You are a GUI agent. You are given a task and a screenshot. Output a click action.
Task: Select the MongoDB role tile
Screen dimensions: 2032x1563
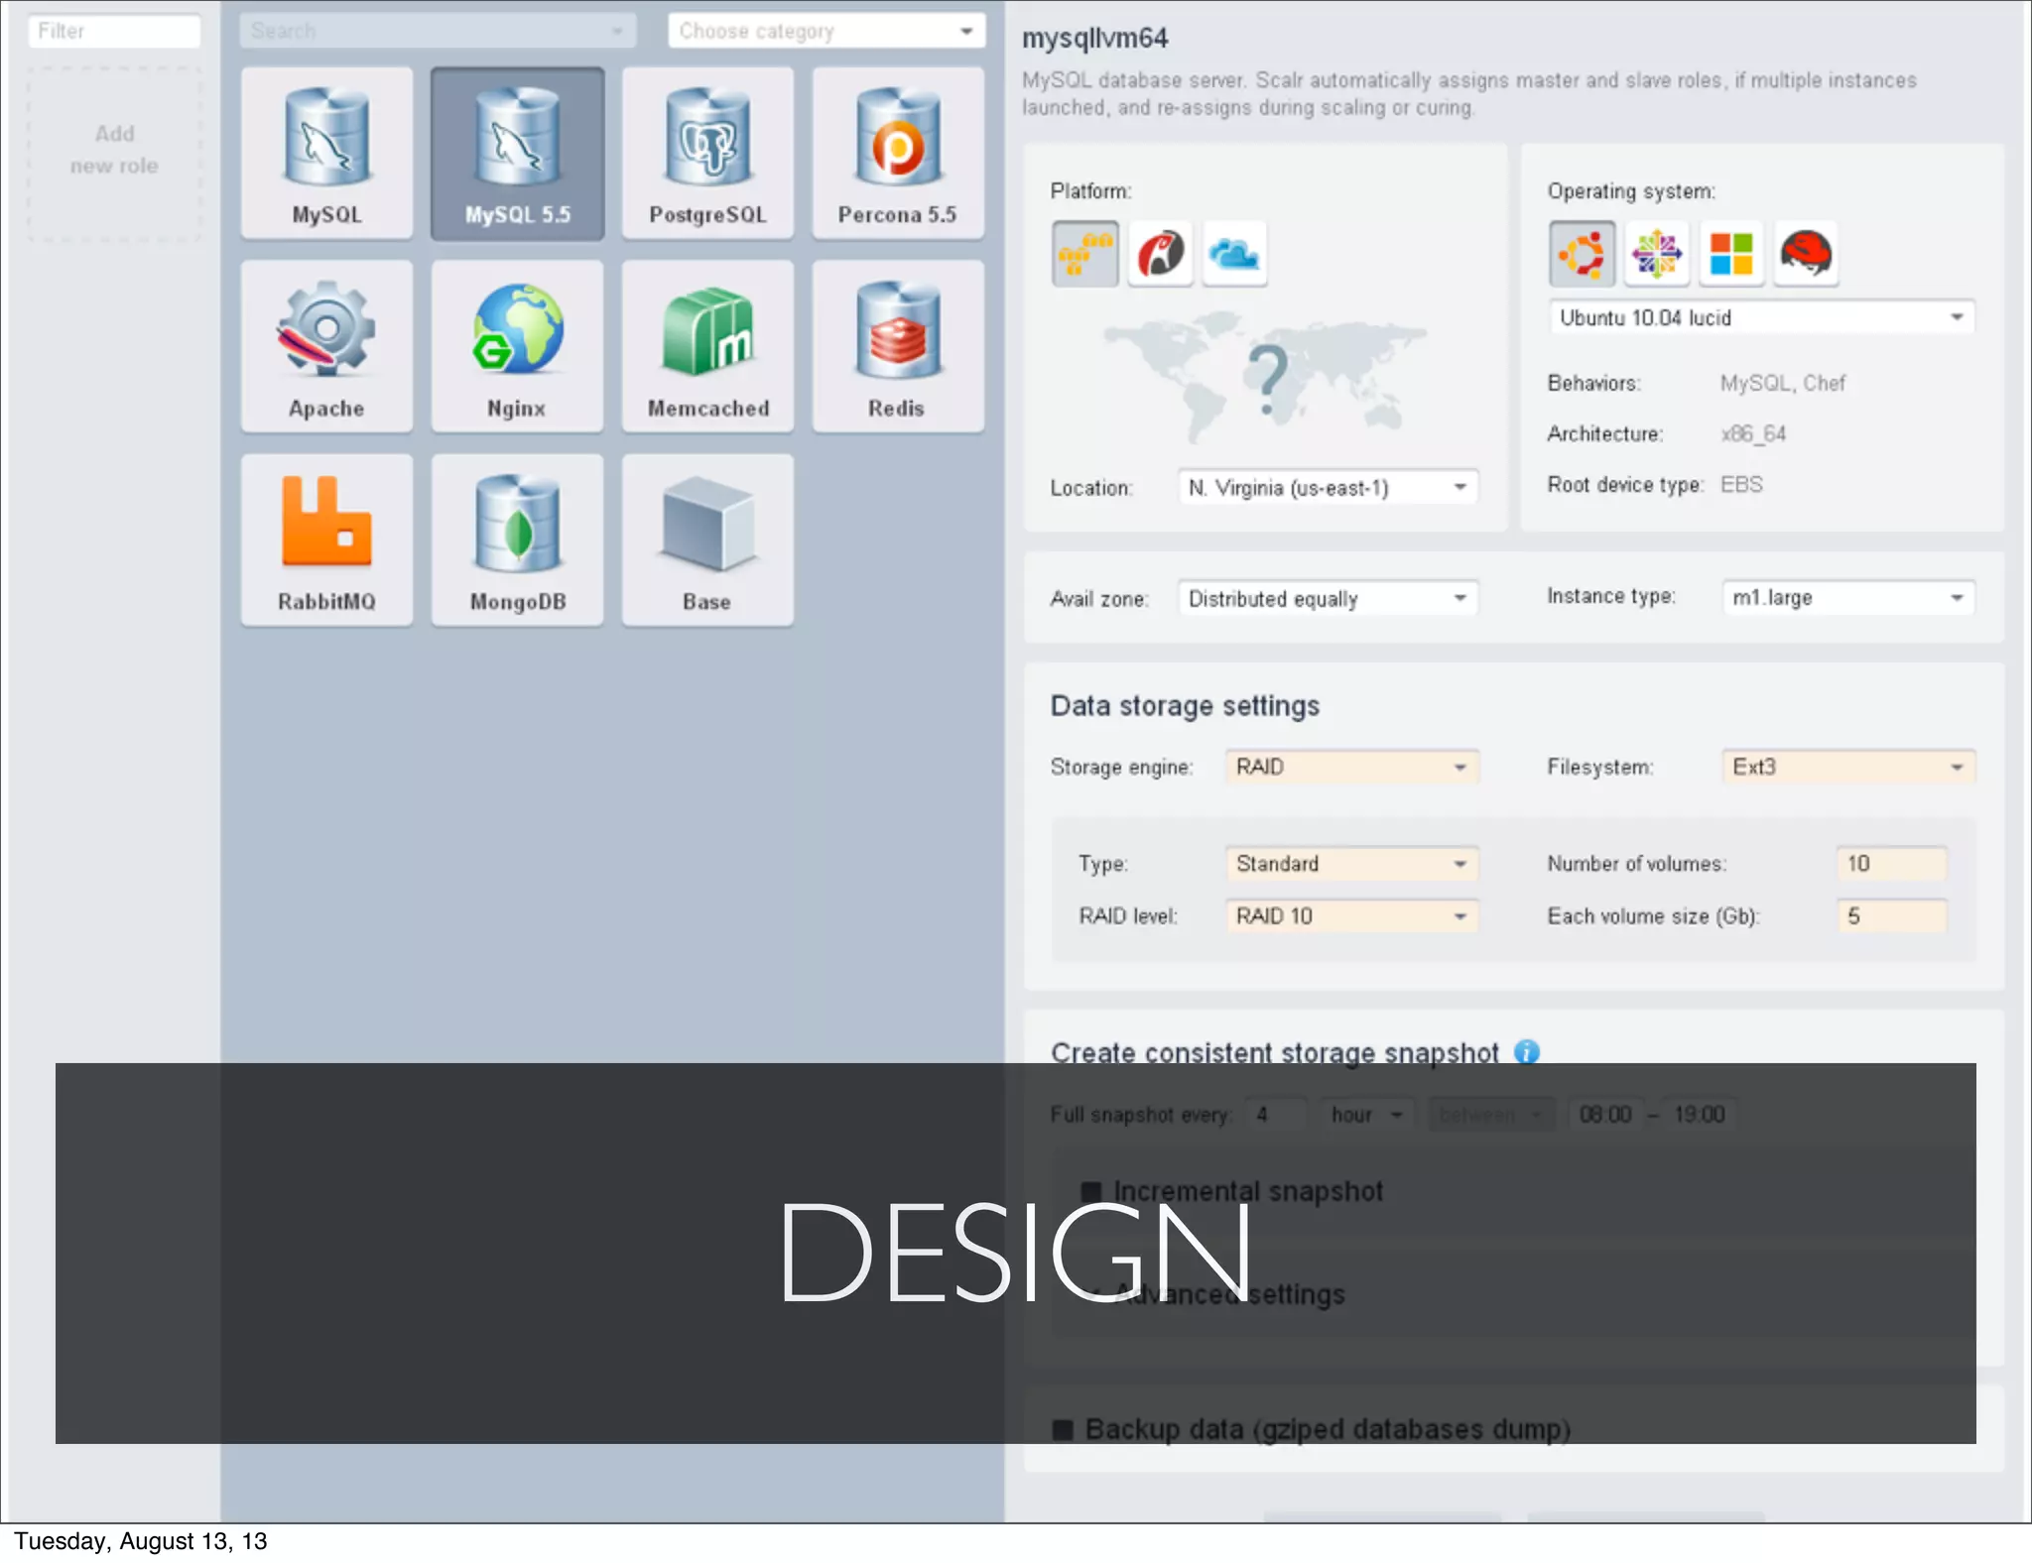(517, 540)
